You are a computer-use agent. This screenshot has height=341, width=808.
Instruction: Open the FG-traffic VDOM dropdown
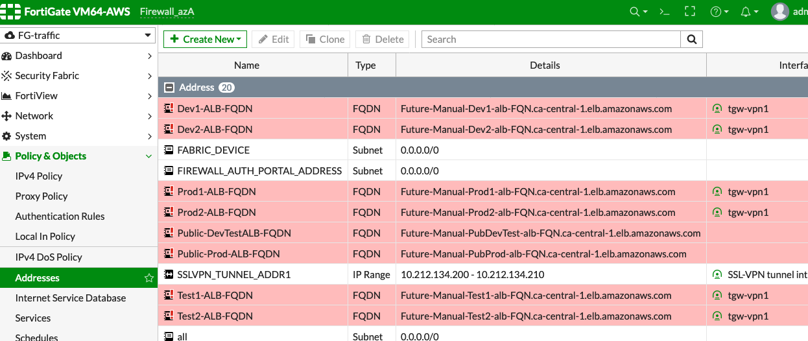point(78,35)
